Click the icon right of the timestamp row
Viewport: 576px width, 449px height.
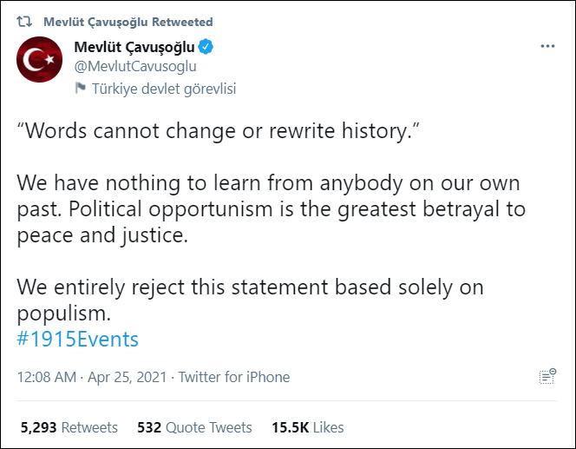(547, 376)
